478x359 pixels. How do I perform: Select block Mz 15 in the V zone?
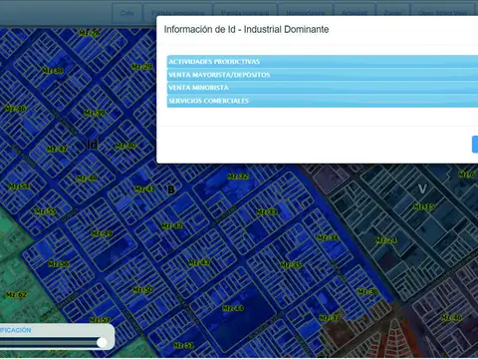(423, 206)
